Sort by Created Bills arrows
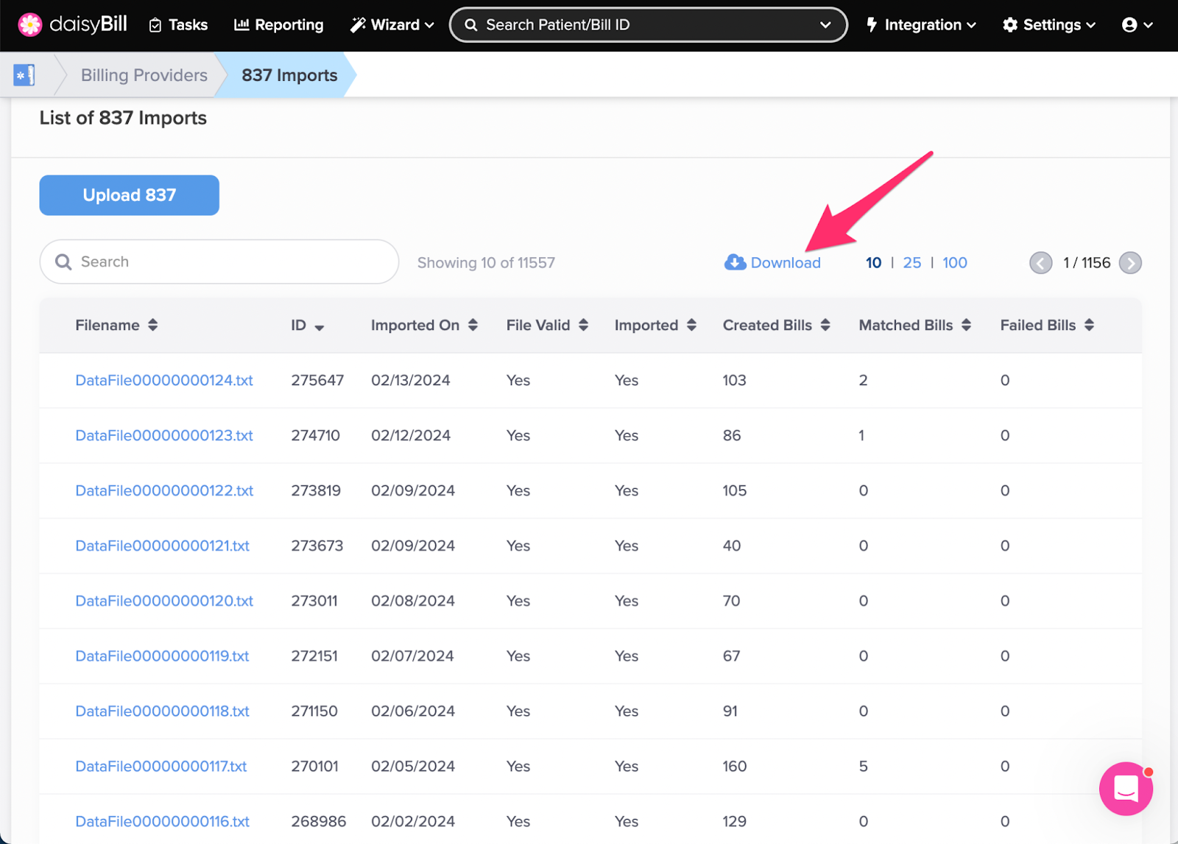This screenshot has height=844, width=1178. coord(825,325)
